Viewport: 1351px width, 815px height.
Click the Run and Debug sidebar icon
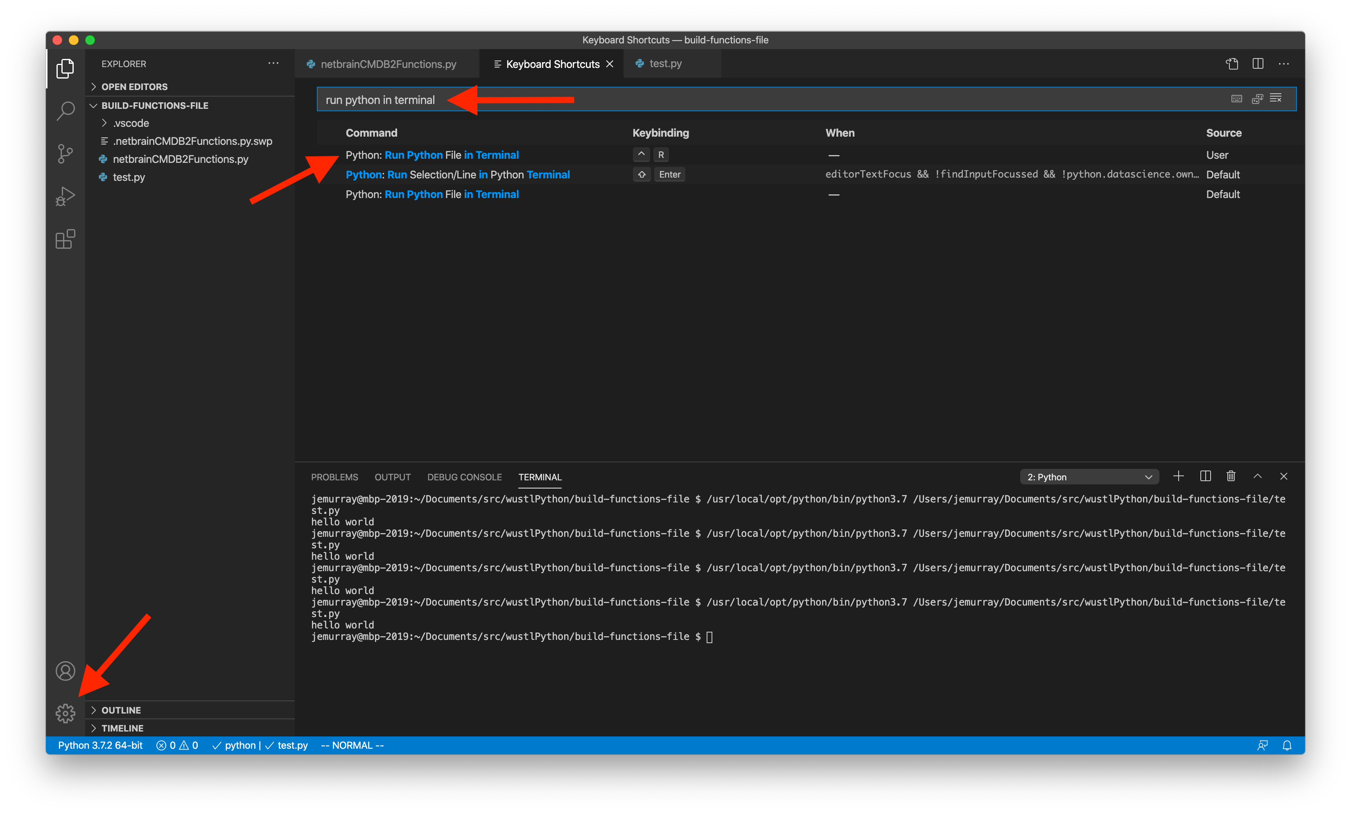[66, 196]
